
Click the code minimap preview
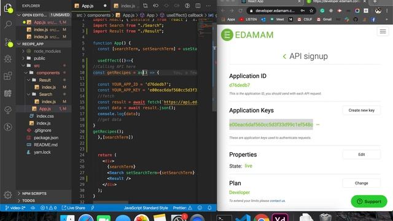206,27
